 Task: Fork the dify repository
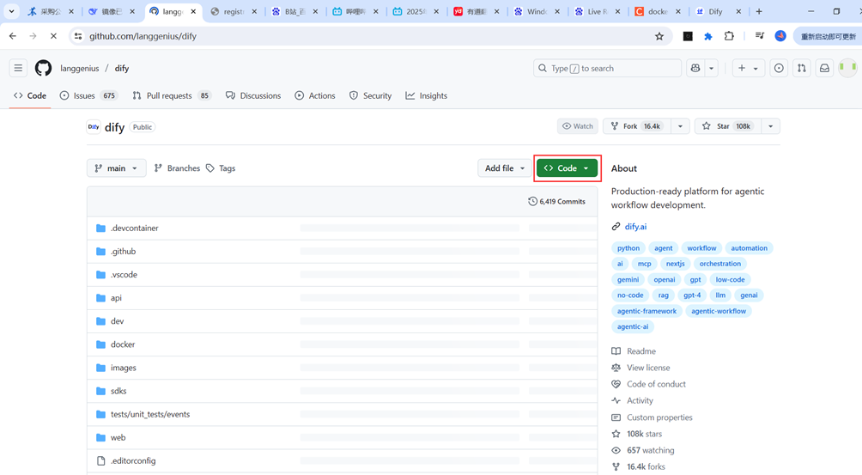pos(636,126)
